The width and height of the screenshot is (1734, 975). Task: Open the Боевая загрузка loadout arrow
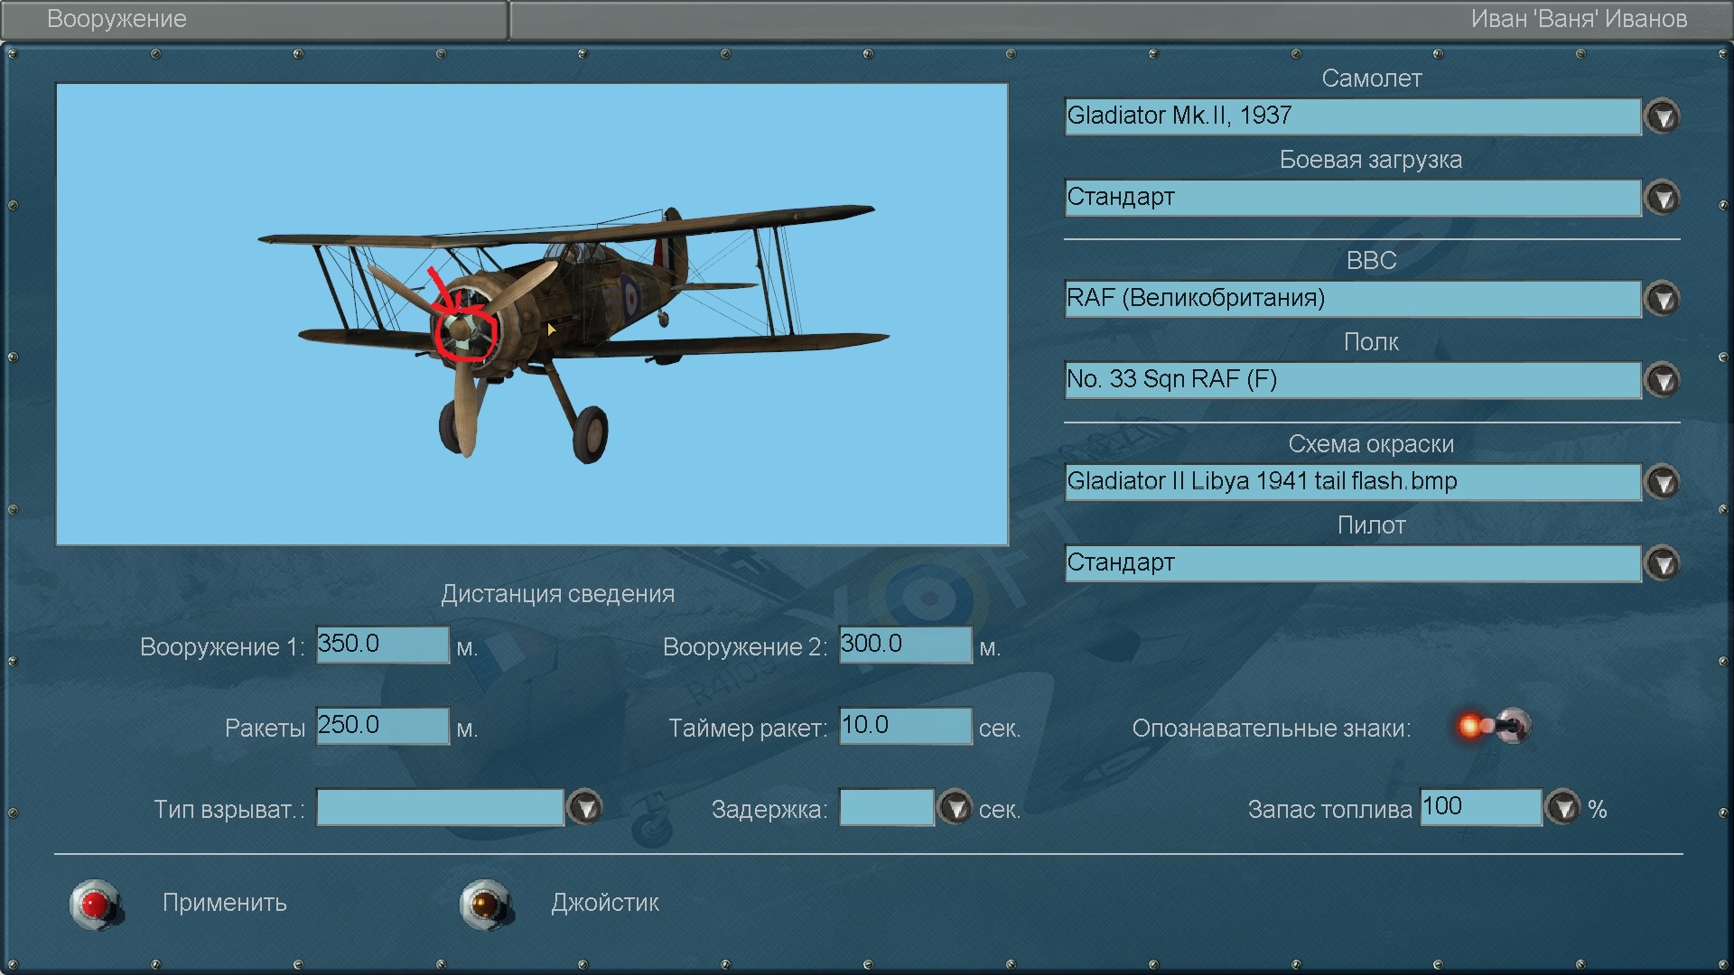point(1663,198)
